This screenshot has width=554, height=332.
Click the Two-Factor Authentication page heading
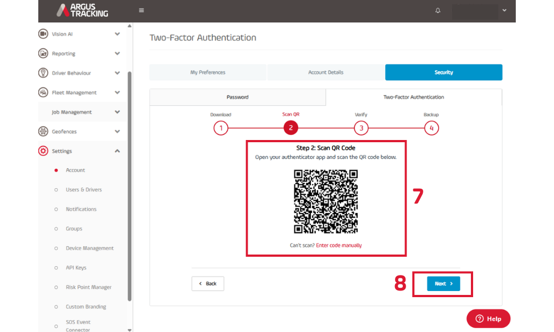[203, 38]
